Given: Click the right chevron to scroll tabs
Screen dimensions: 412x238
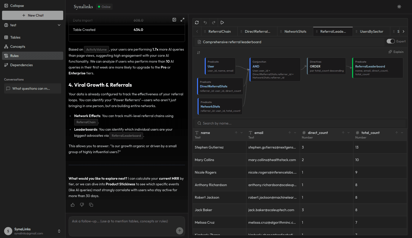Looking at the screenshot, I should pyautogui.click(x=404, y=31).
